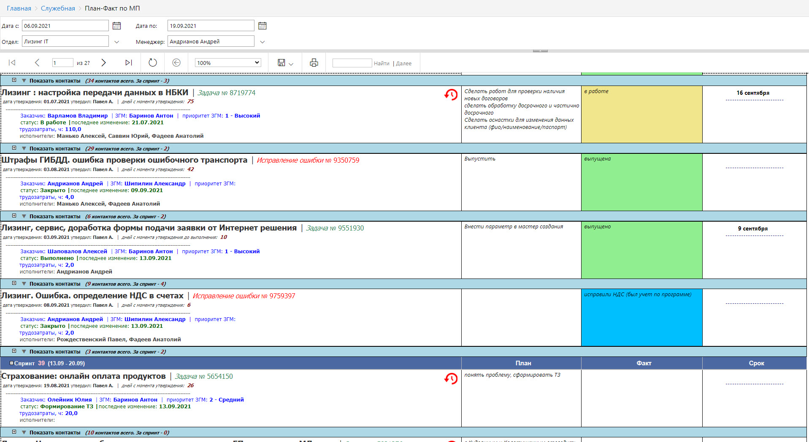Open task link Задача № 9551930
The image size is (809, 442).
335,228
